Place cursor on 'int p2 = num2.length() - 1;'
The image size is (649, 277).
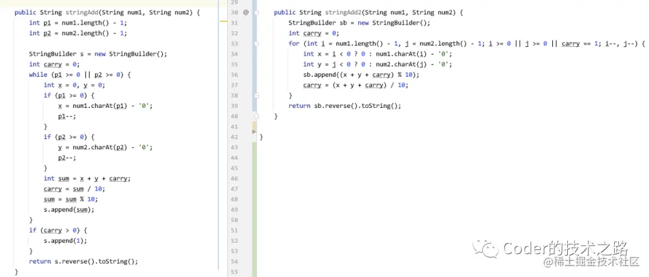click(78, 33)
